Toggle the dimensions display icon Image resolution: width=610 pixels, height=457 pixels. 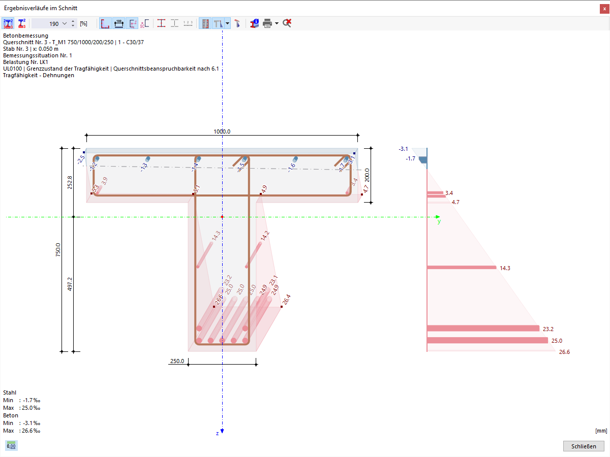coord(119,23)
